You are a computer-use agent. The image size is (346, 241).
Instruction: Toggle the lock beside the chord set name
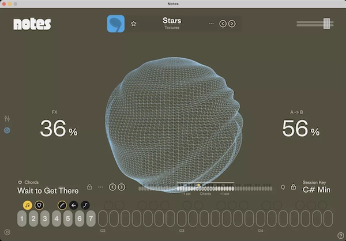pyautogui.click(x=89, y=187)
